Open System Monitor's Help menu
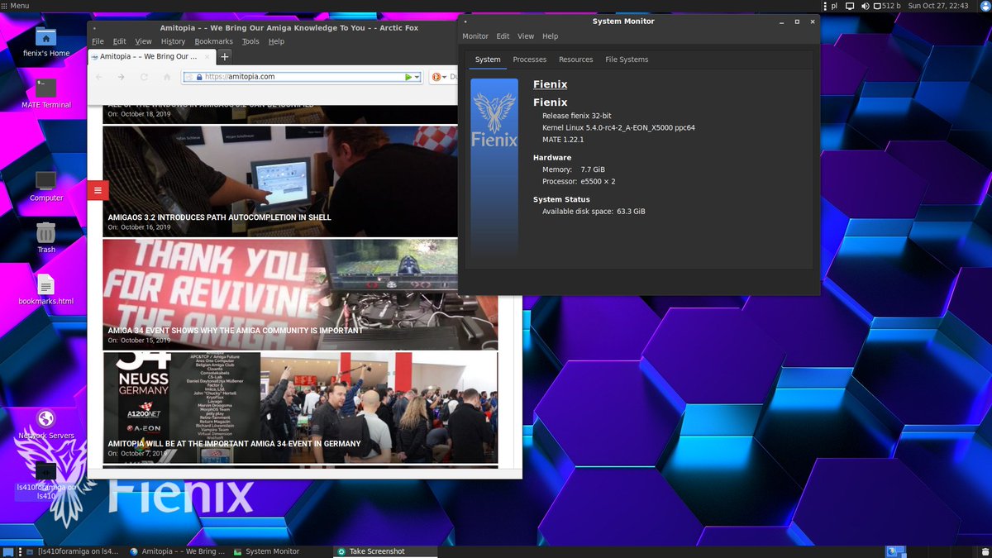 tap(550, 36)
